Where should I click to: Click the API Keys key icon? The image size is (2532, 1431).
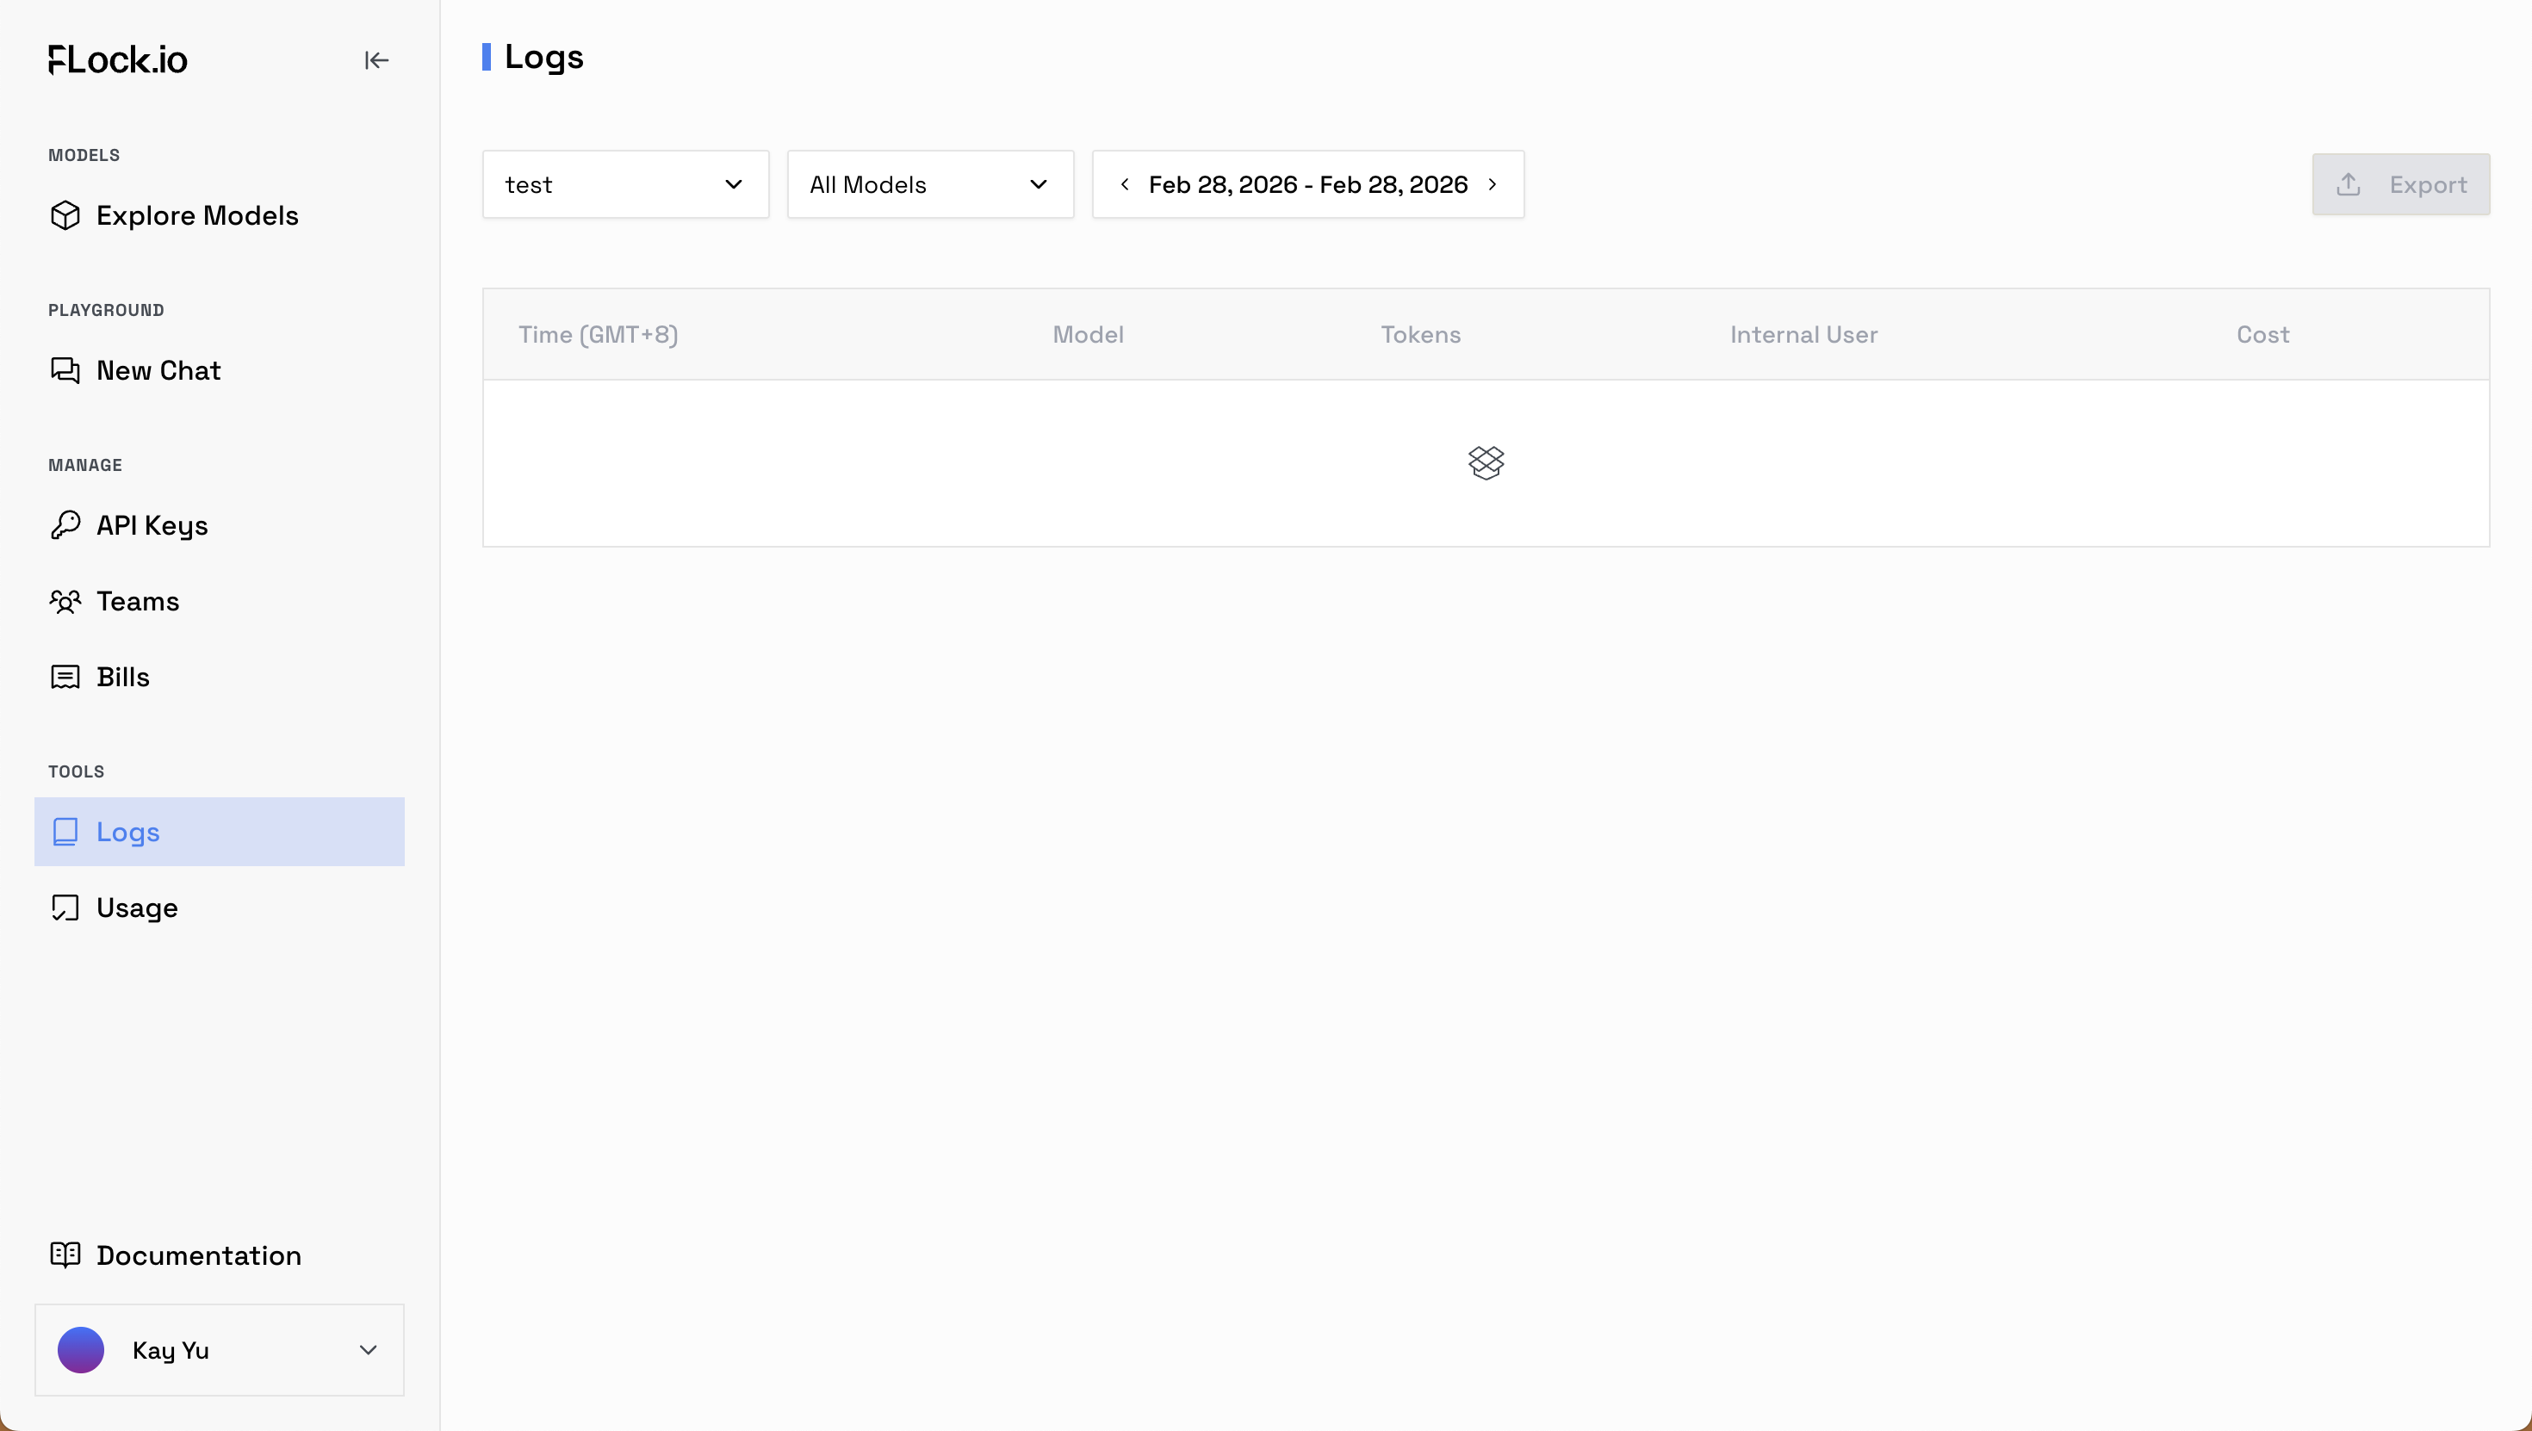[x=65, y=525]
